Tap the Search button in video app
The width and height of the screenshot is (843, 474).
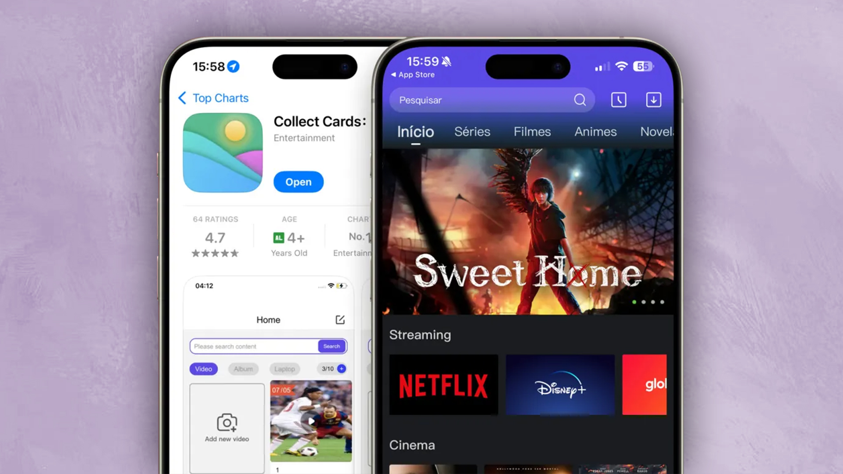pyautogui.click(x=331, y=345)
